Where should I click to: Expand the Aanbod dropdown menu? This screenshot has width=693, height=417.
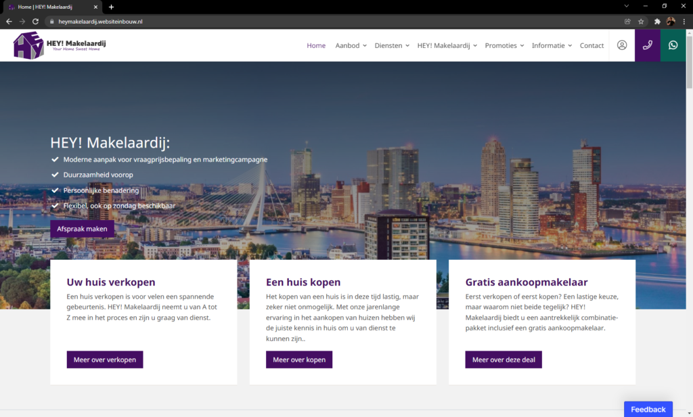coord(351,45)
